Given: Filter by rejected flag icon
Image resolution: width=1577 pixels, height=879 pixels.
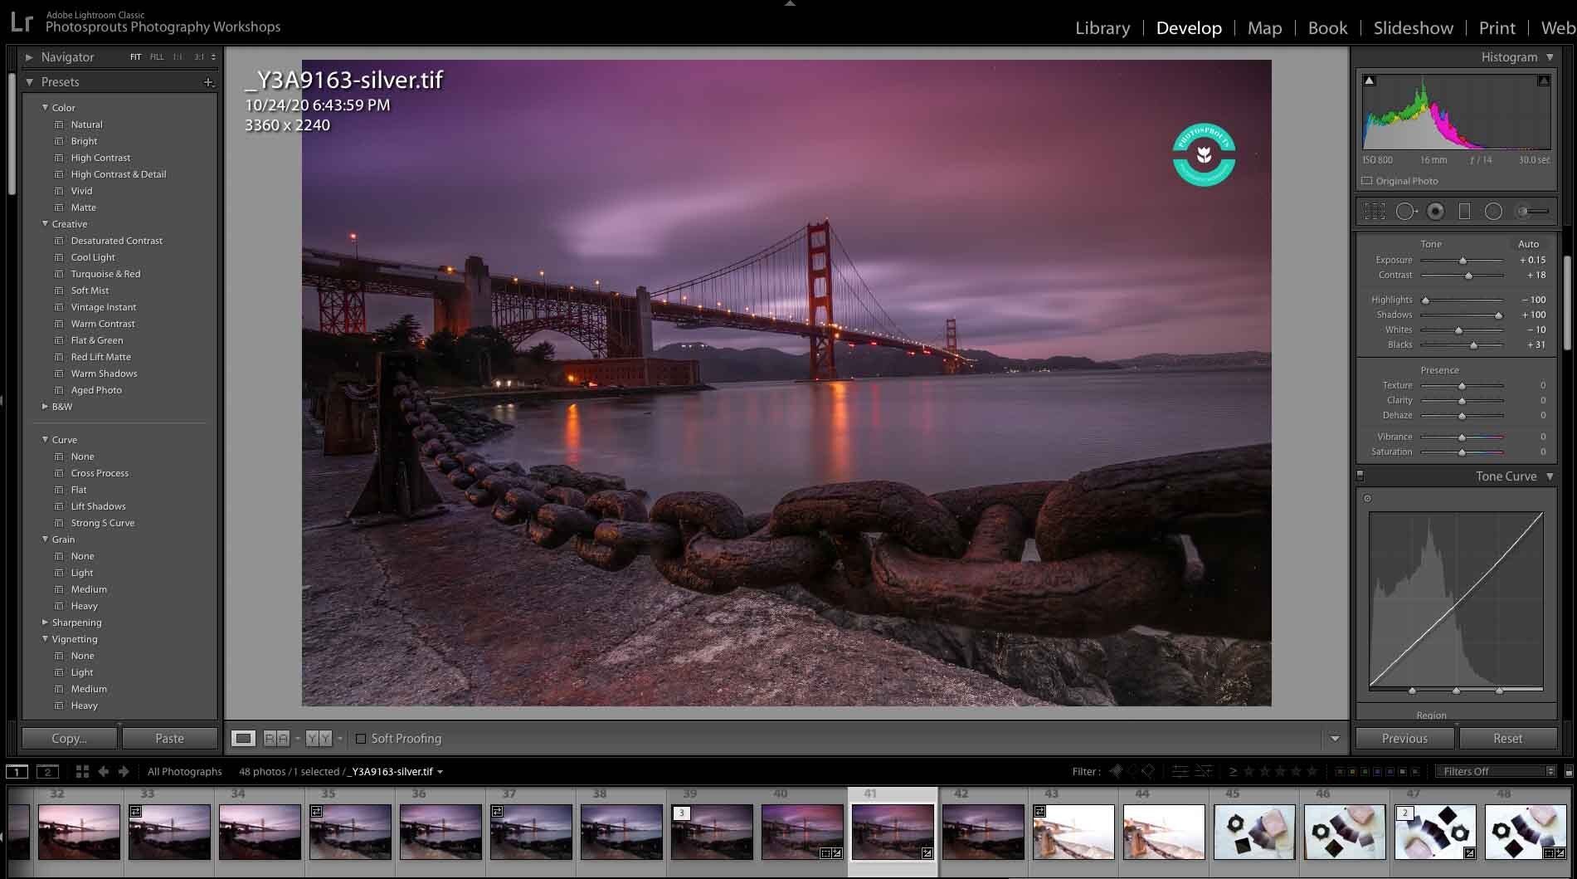Looking at the screenshot, I should 1148,771.
